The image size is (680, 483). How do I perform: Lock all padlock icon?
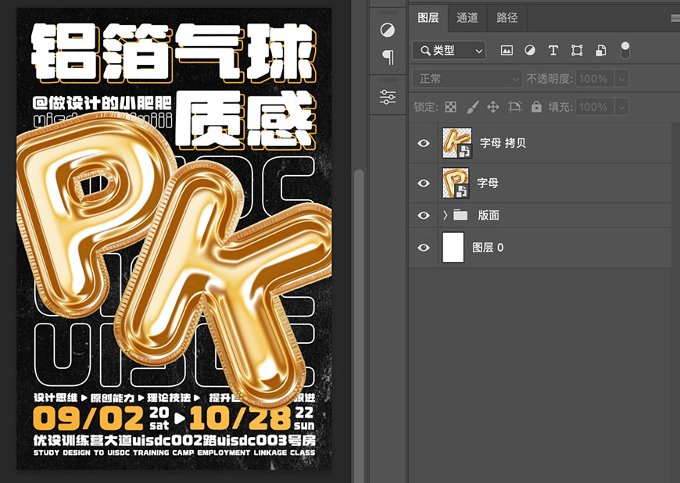536,106
